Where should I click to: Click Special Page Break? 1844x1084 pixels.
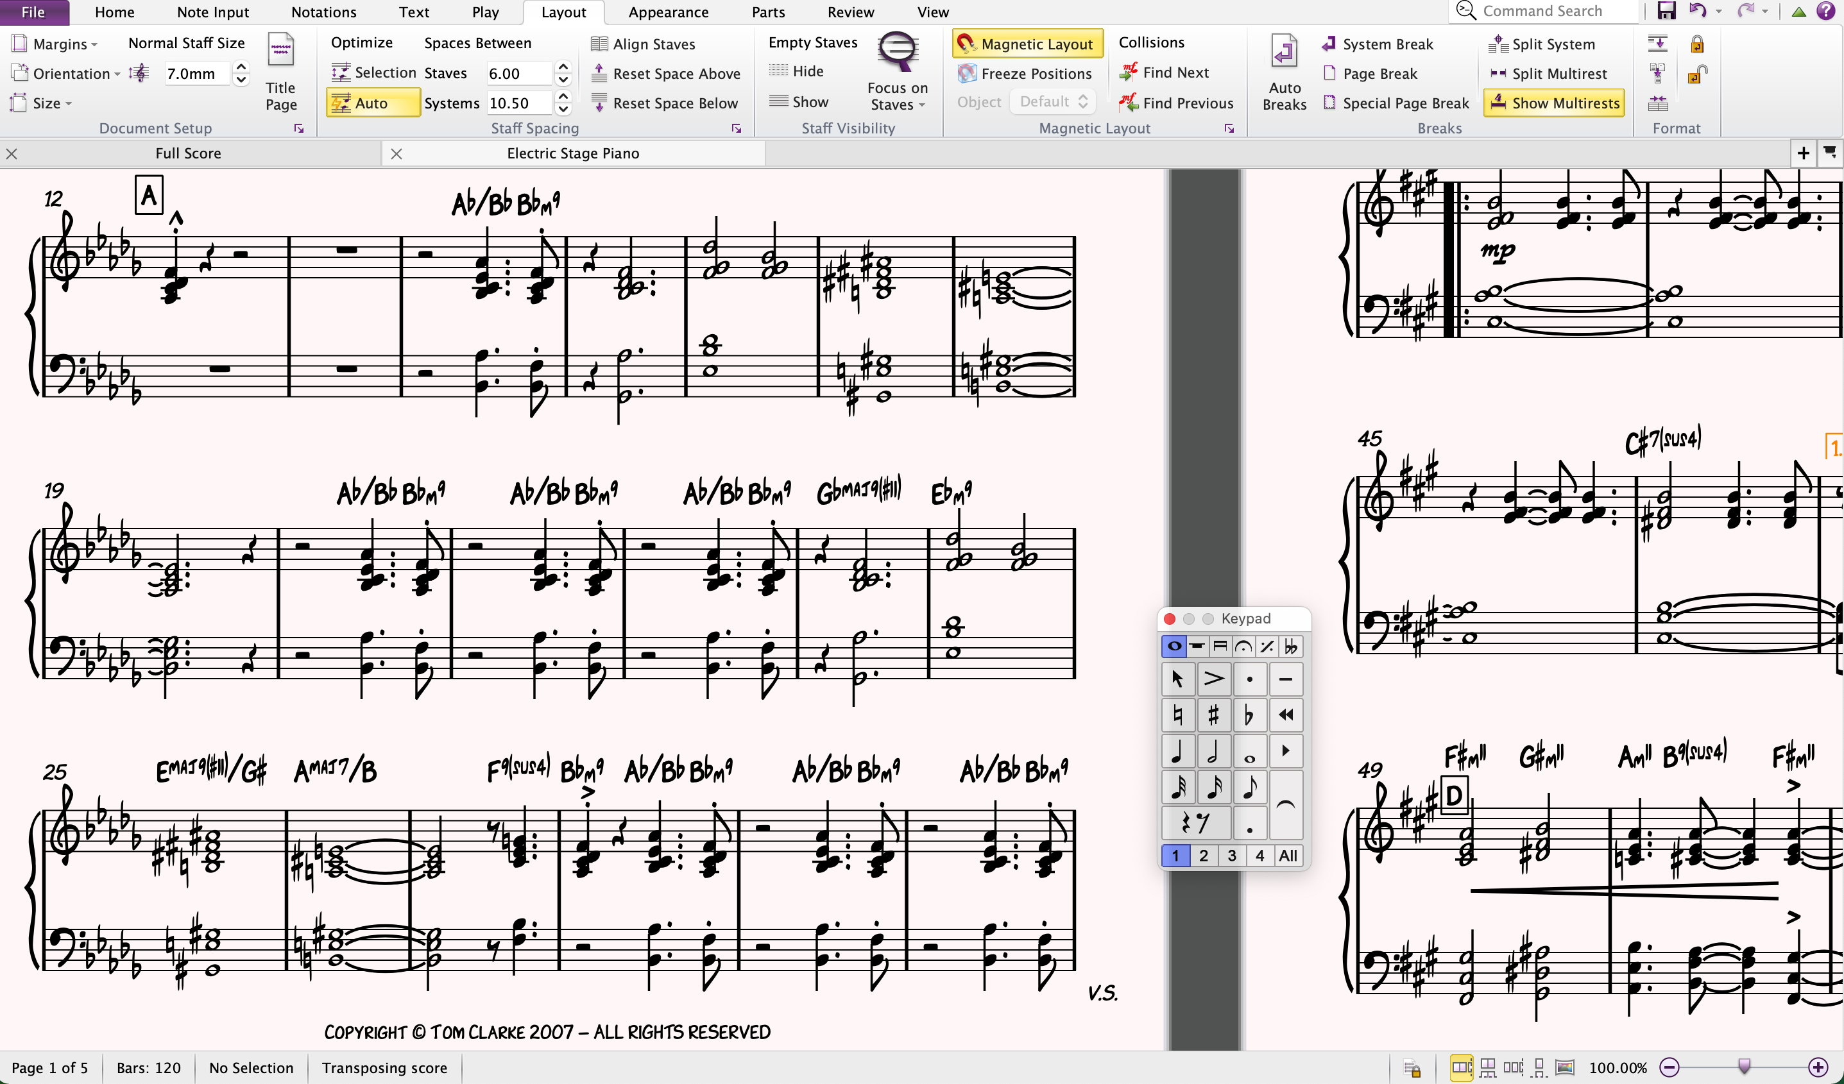(1396, 103)
